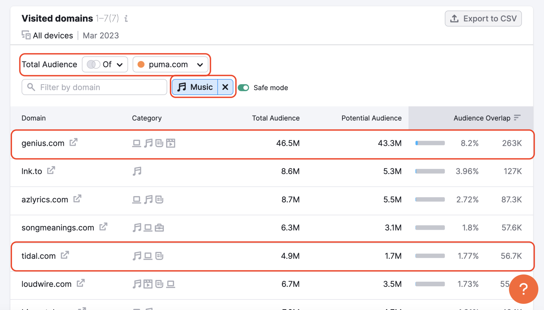Open azlyrics.com external link icon
This screenshot has width=544, height=310.
77,199
